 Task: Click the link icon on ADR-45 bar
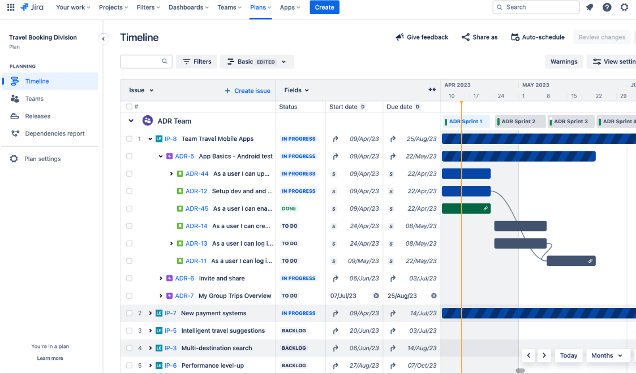pyautogui.click(x=485, y=208)
